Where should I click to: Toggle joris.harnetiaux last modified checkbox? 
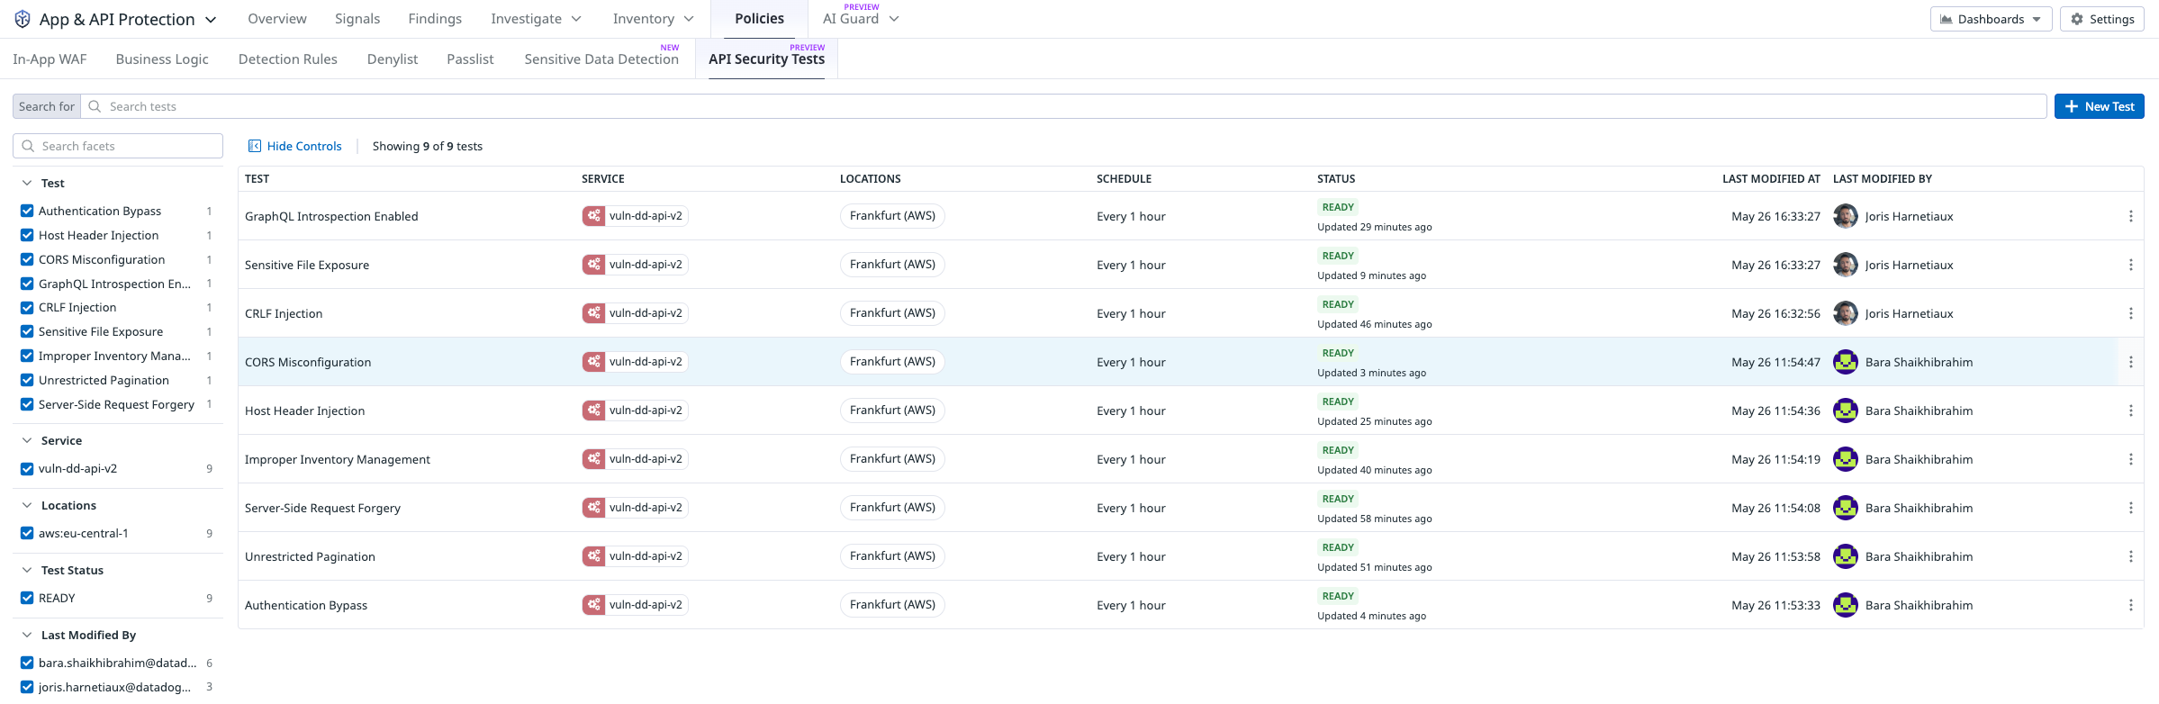coord(27,687)
